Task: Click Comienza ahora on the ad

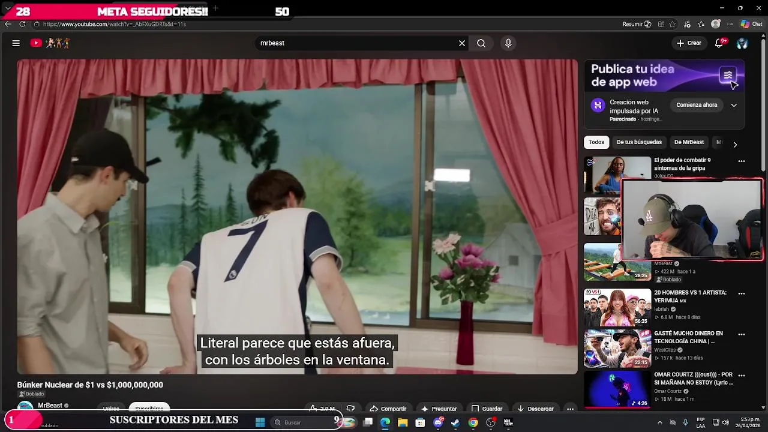Action: click(697, 105)
